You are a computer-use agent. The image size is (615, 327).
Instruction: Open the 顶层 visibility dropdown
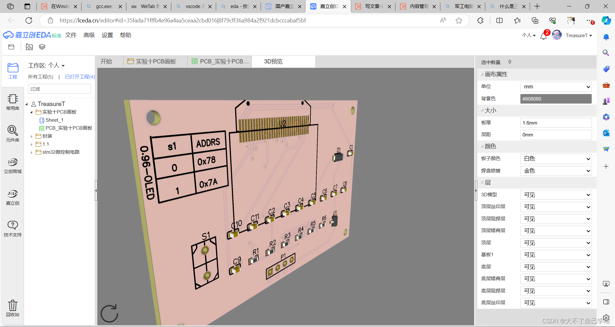(x=556, y=243)
